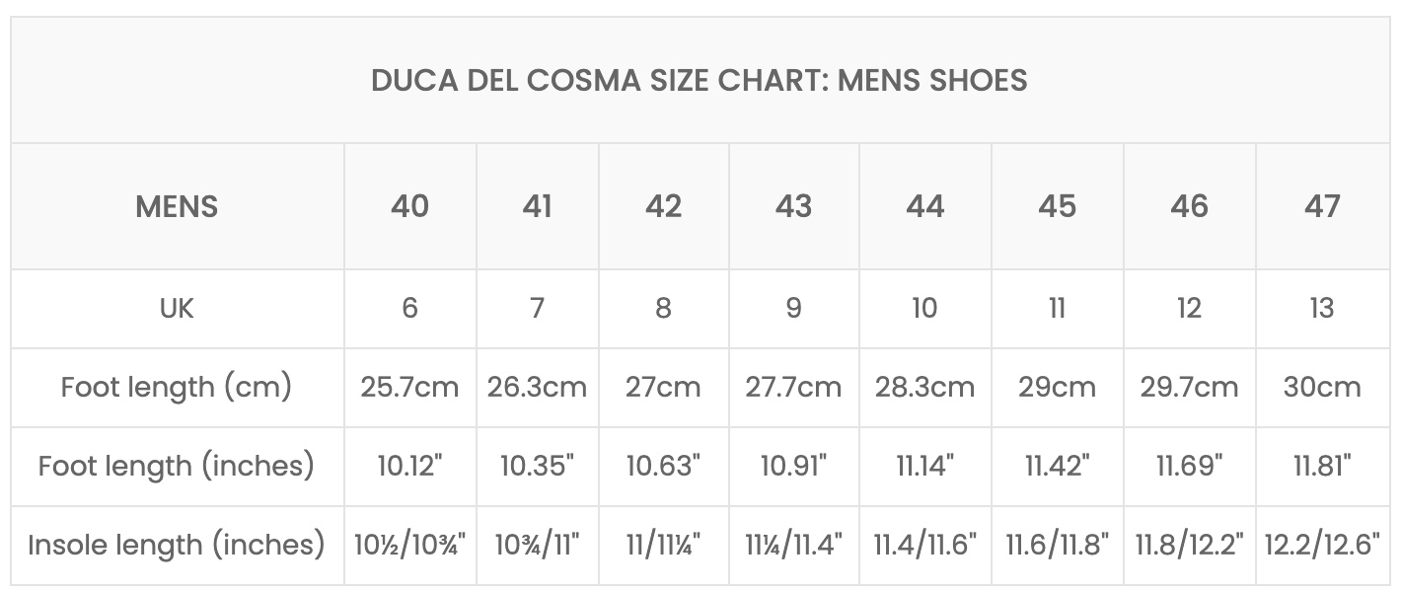Select the 30cm foot length cell

pyautogui.click(x=1323, y=388)
